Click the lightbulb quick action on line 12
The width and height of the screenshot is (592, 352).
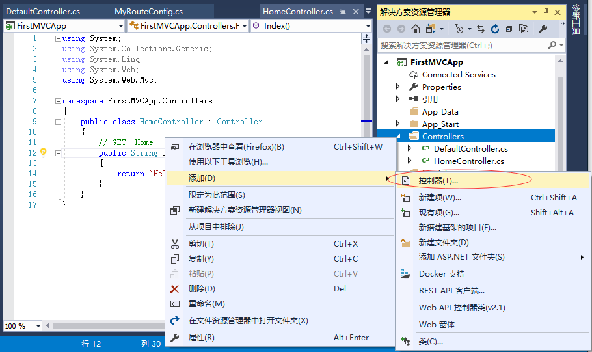point(44,153)
